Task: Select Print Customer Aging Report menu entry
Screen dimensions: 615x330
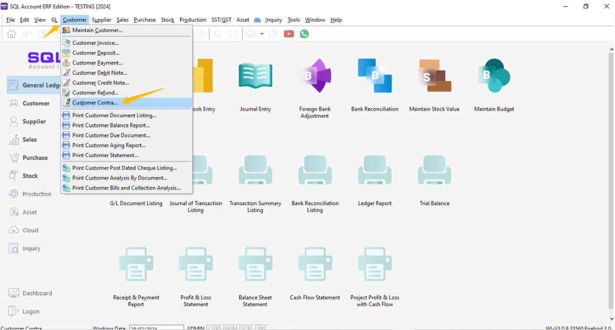Action: coord(109,145)
